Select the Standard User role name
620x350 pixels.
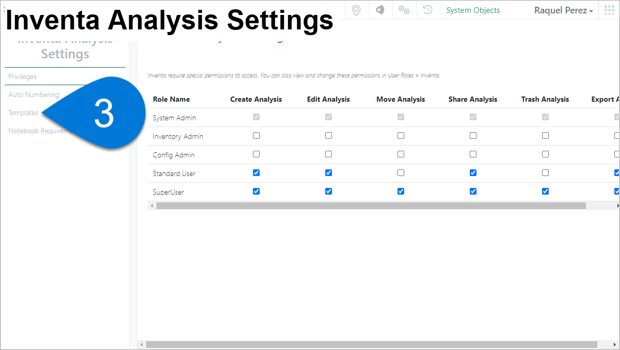coord(174,173)
